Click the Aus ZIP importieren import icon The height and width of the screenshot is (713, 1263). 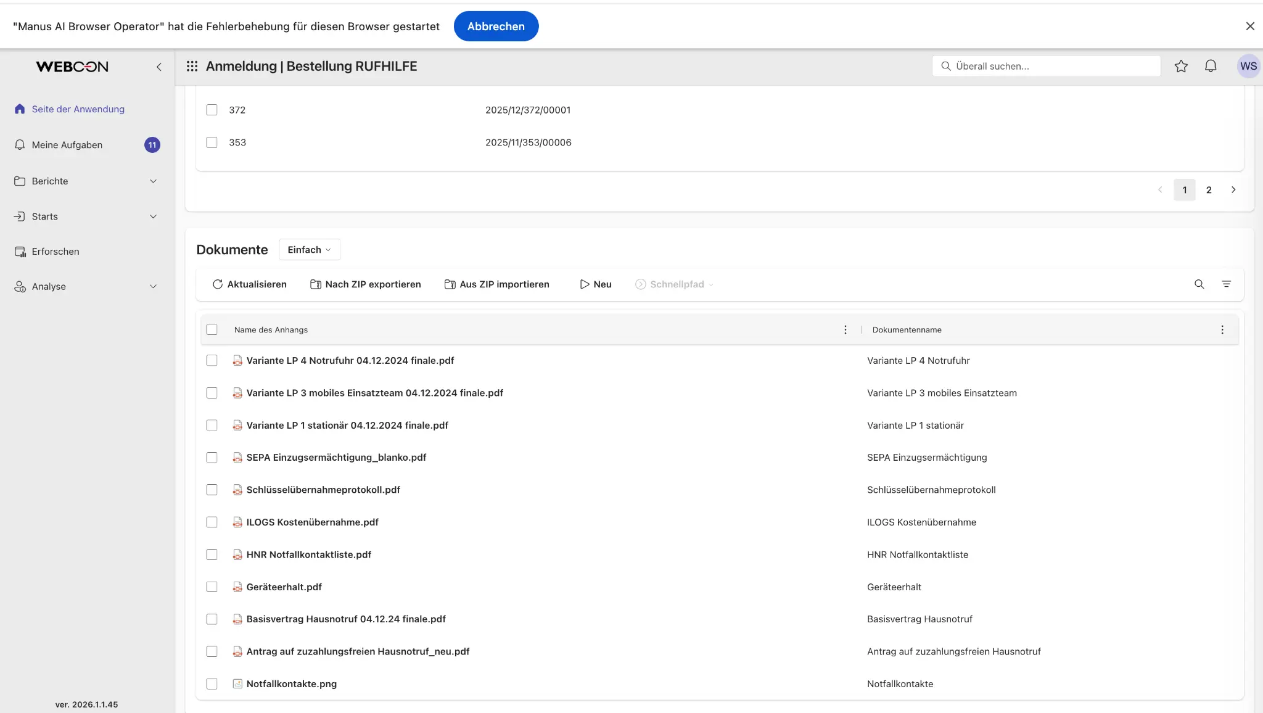pyautogui.click(x=450, y=284)
